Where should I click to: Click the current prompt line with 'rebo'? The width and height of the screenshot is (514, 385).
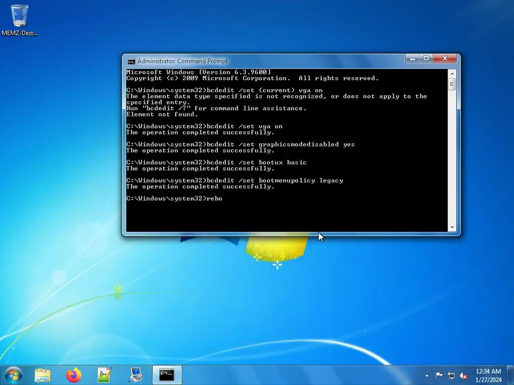coord(174,199)
